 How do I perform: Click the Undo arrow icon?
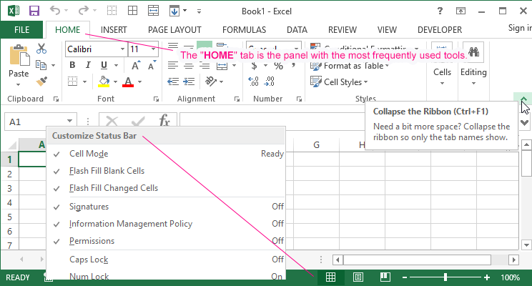tap(54, 11)
